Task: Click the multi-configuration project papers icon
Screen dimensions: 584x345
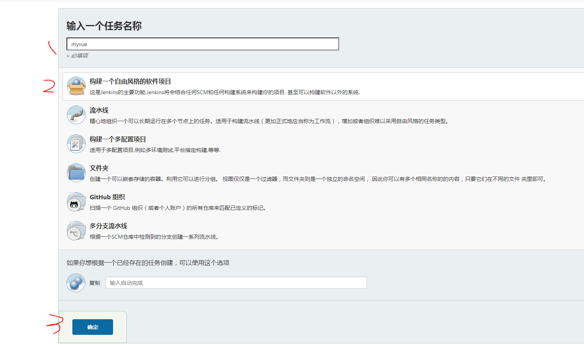Action: click(76, 143)
